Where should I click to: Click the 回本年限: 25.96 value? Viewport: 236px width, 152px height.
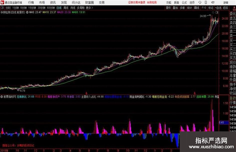click(x=205, y=97)
